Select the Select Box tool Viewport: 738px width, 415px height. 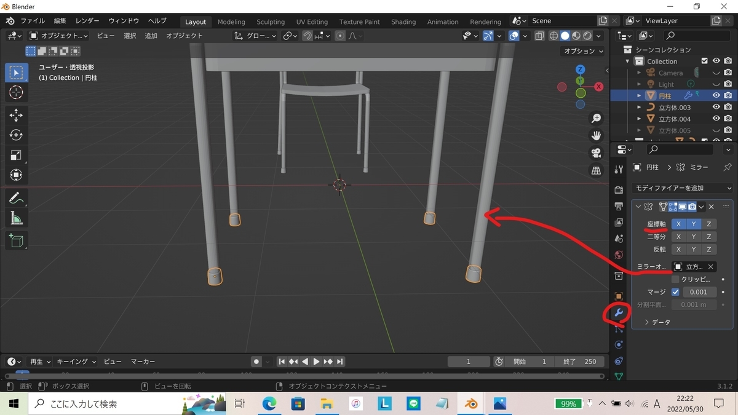click(17, 73)
